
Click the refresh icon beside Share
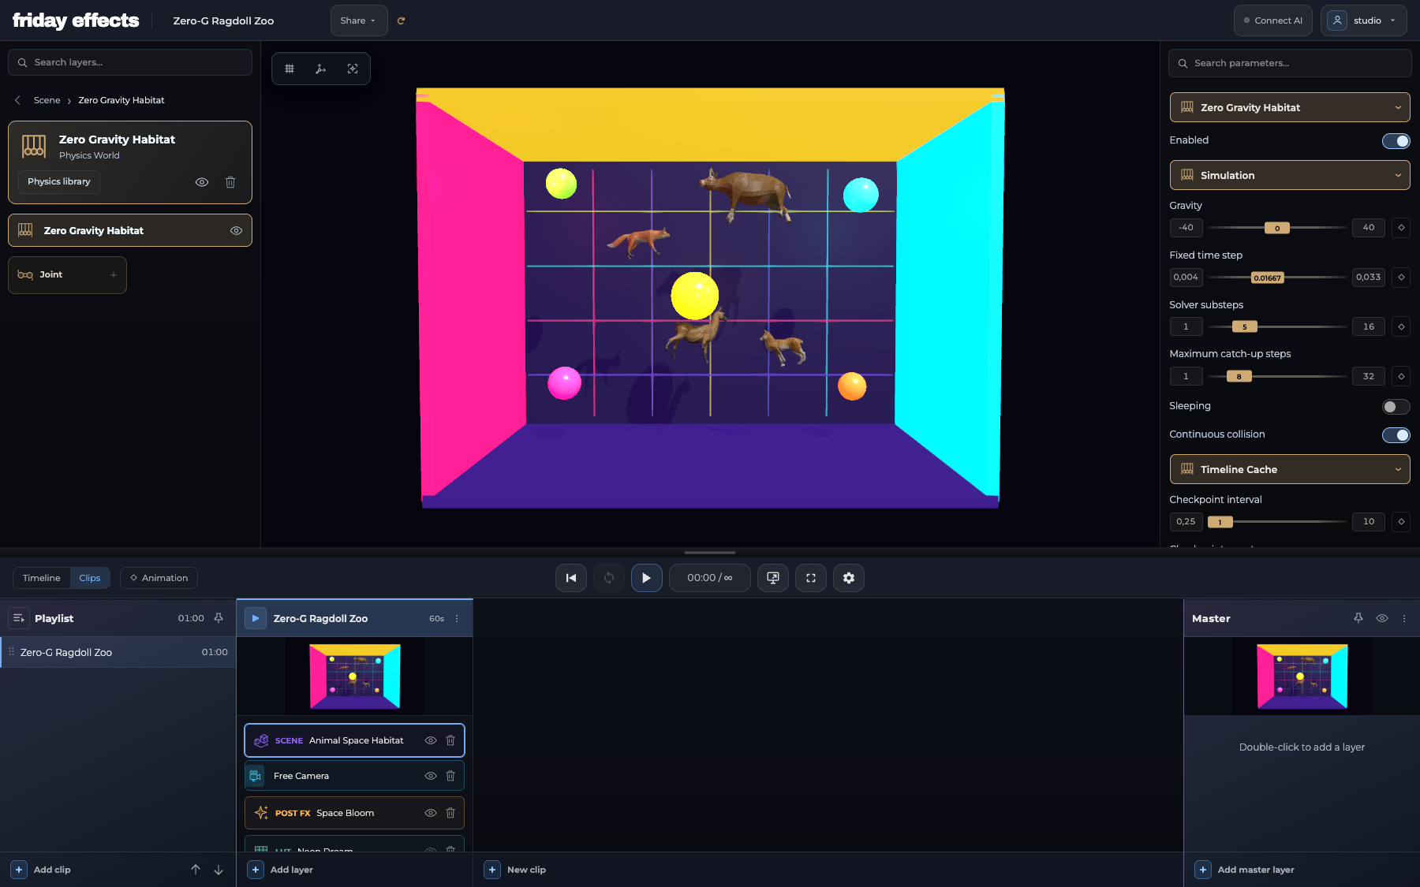[401, 20]
